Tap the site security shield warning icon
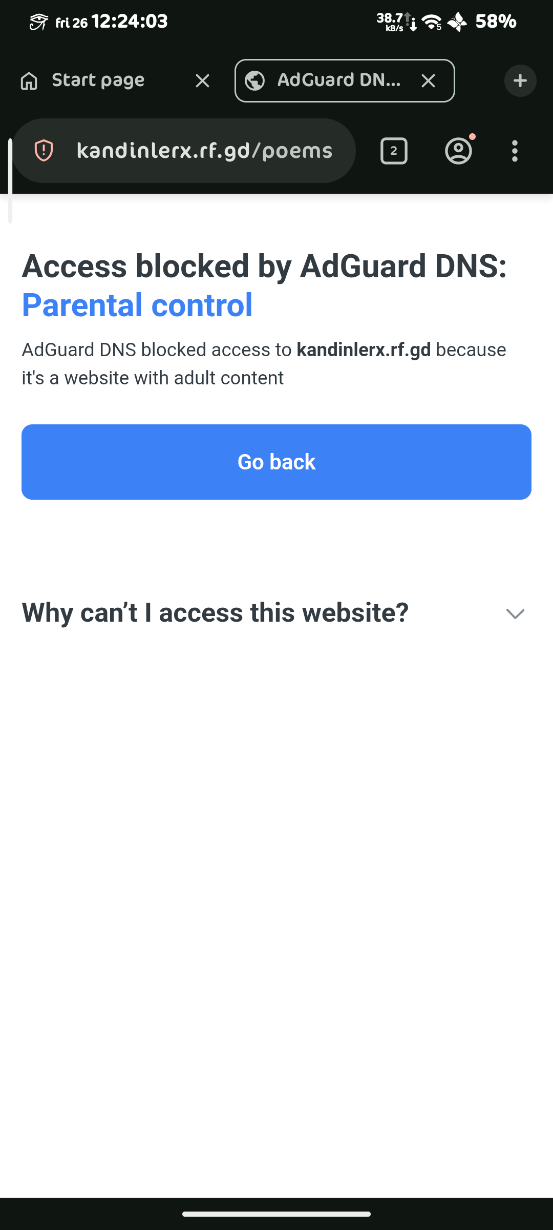Viewport: 553px width, 1230px height. (x=44, y=151)
